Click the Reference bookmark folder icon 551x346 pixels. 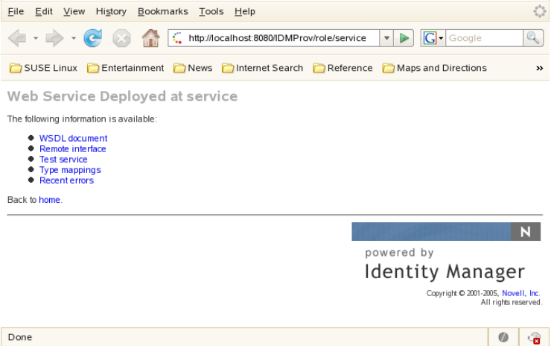(319, 68)
